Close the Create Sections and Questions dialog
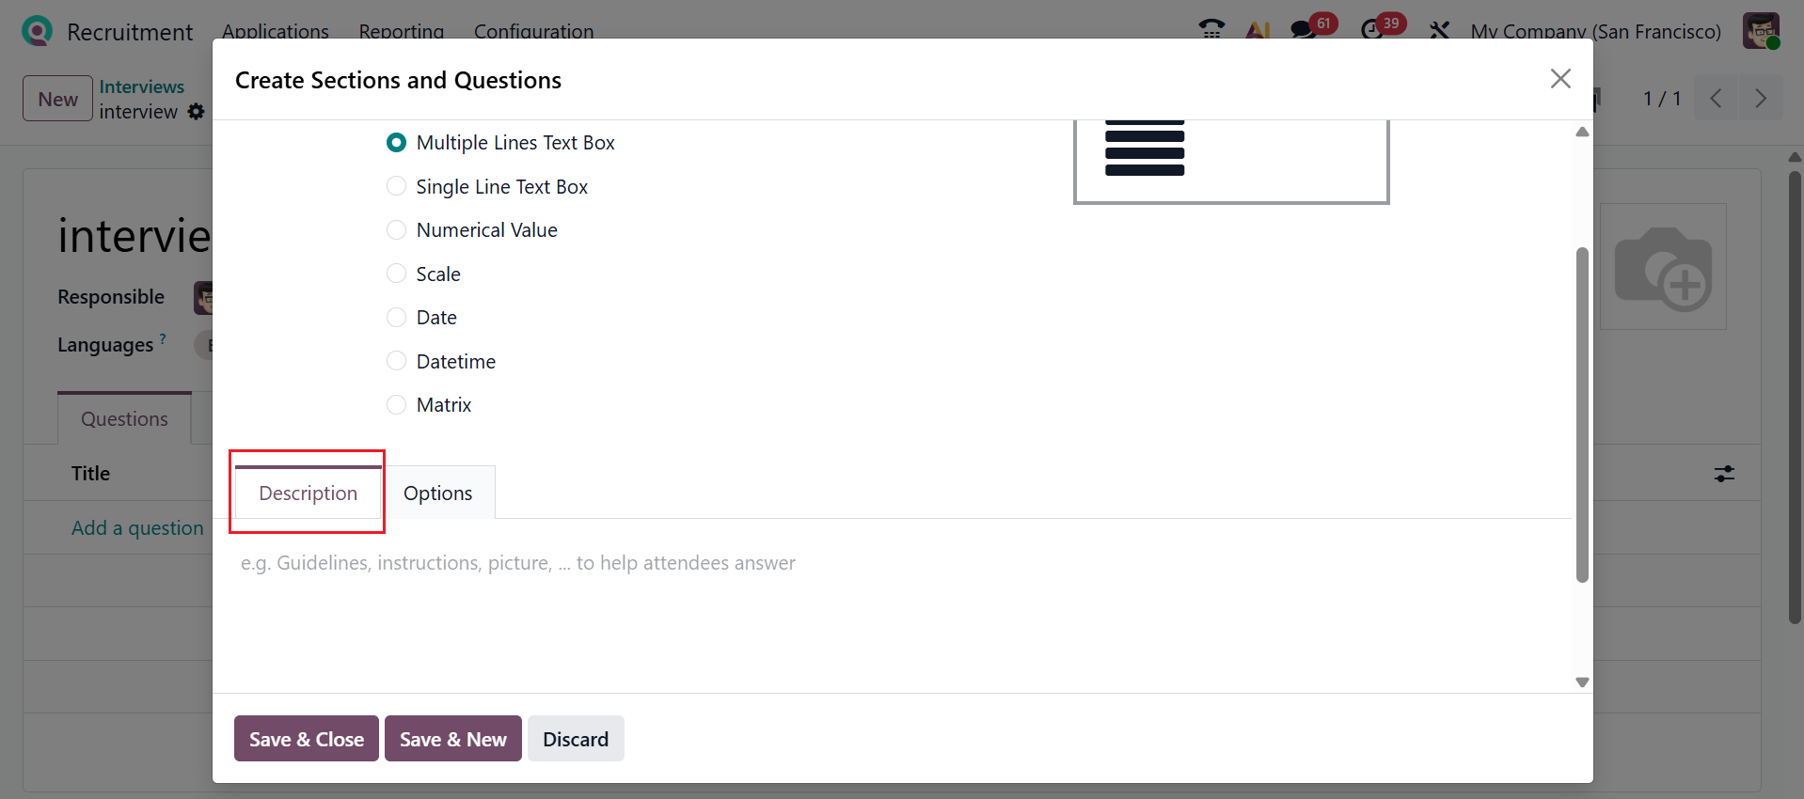This screenshot has height=799, width=1804. tap(1560, 79)
